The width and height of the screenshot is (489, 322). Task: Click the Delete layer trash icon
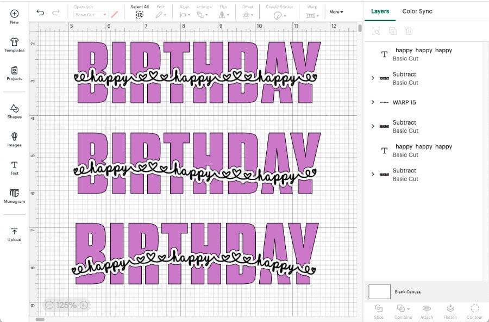point(409,31)
